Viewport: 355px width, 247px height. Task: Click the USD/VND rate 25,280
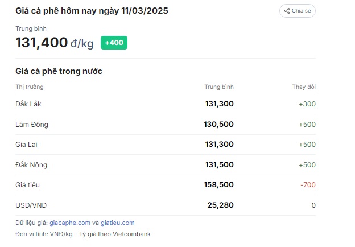(220, 205)
